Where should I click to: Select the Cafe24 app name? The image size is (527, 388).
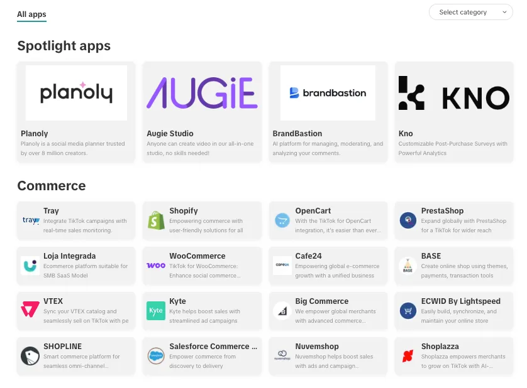pos(309,256)
